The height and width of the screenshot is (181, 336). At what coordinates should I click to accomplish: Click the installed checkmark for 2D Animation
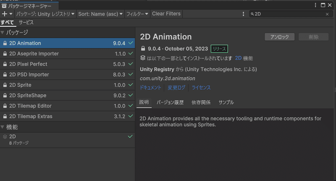tap(131, 43)
